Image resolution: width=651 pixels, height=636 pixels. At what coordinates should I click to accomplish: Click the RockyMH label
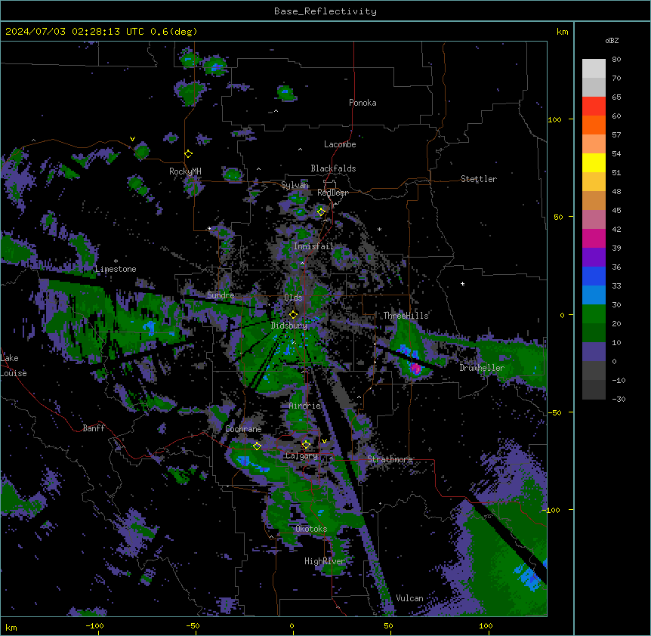point(185,171)
